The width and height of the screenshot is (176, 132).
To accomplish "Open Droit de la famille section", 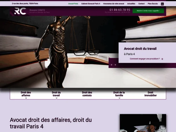I will (x=119, y=94).
